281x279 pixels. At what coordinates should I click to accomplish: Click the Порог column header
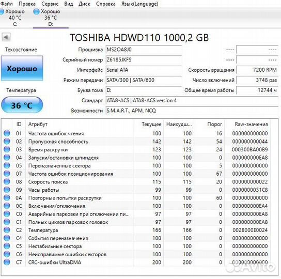click(209, 124)
